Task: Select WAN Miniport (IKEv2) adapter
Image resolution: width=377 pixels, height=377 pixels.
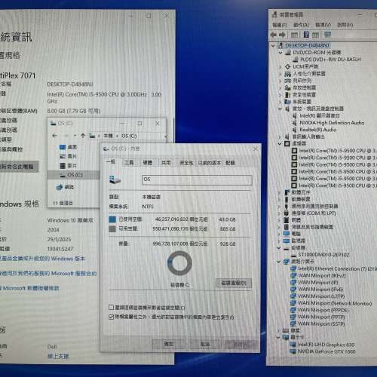Action: click(x=322, y=275)
